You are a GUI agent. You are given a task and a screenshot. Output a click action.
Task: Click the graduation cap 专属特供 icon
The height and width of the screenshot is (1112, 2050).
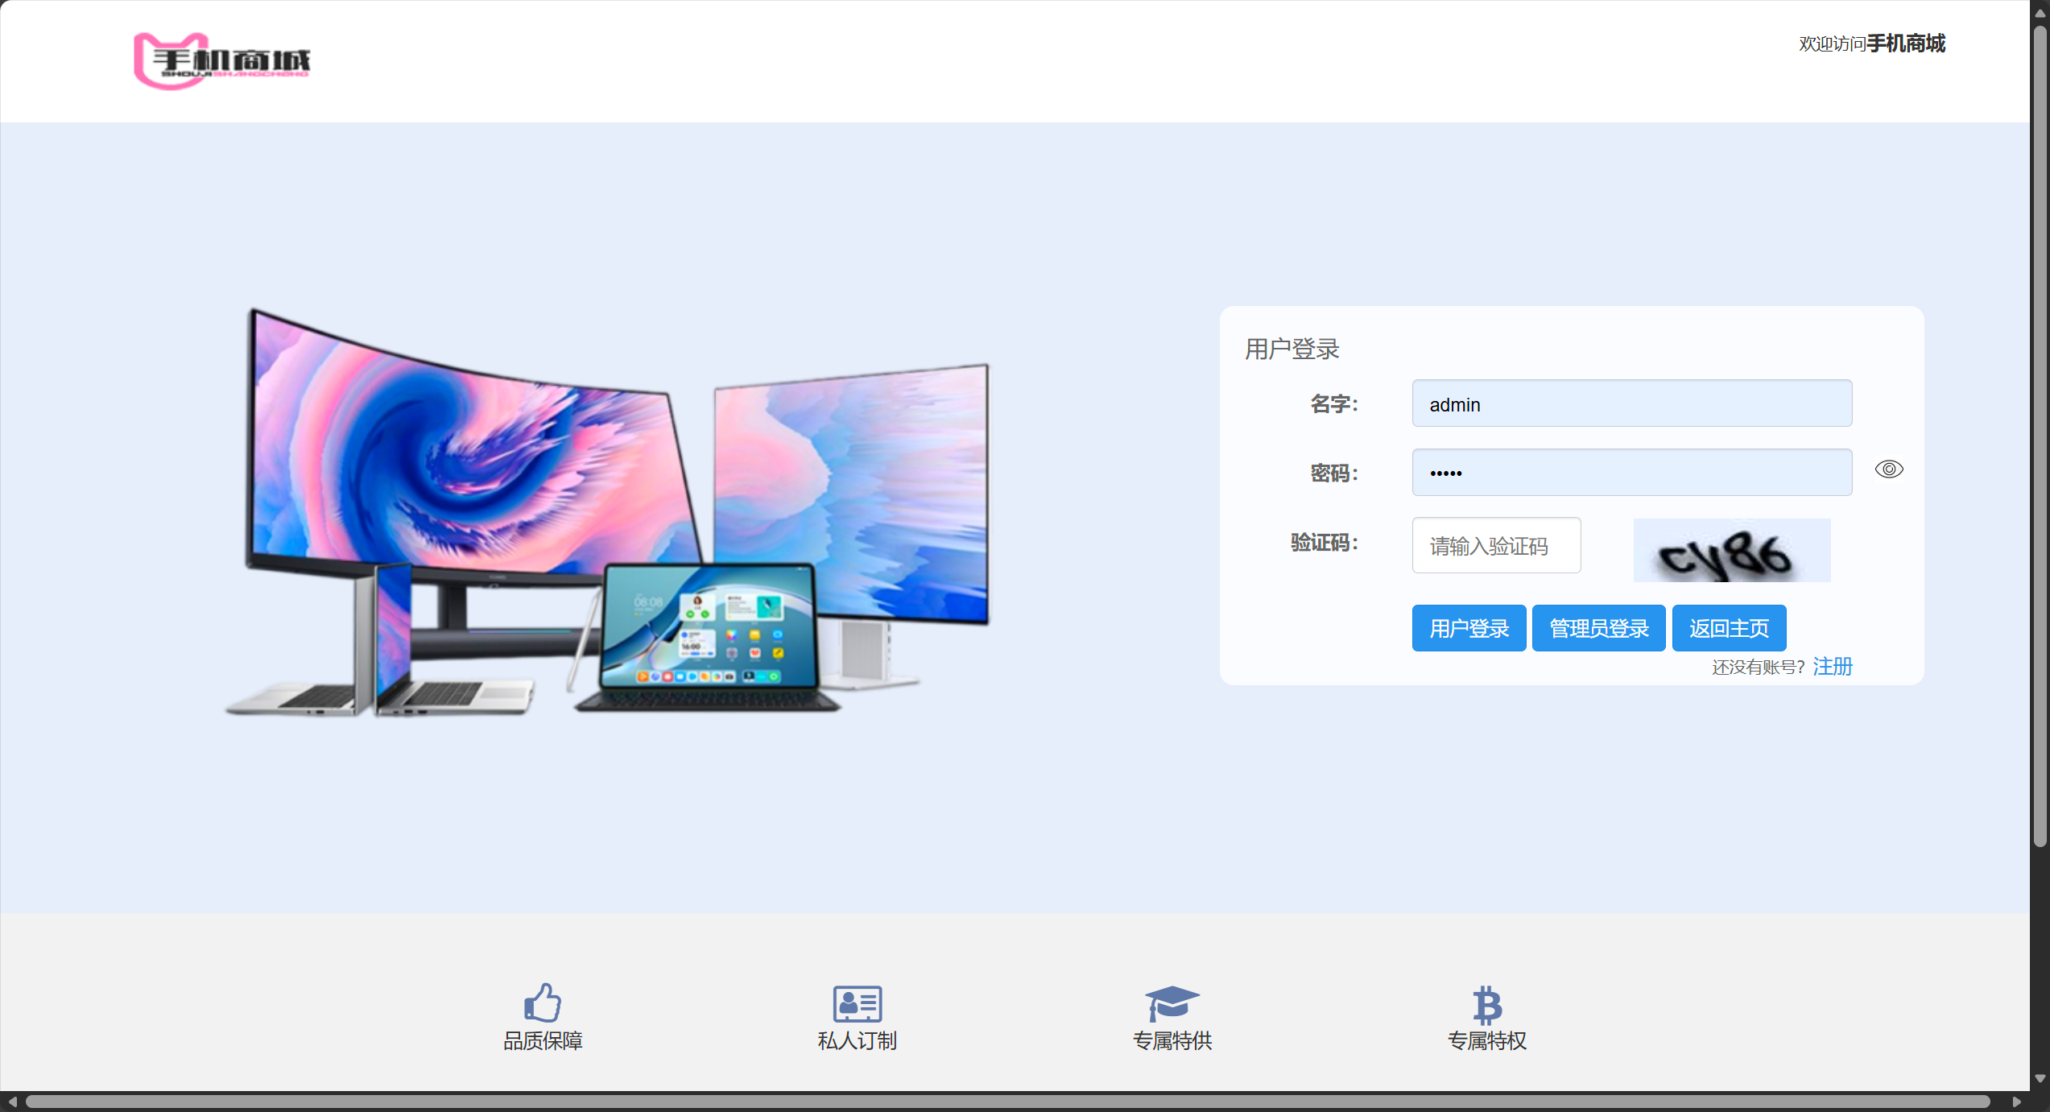click(1172, 1002)
